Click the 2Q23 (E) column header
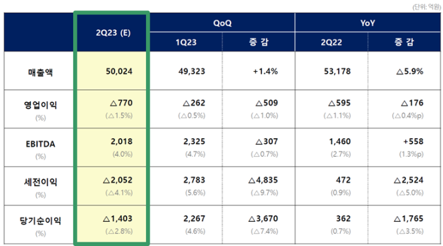Image resolution: width=443 pixels, height=246 pixels. click(x=113, y=33)
